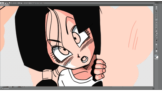Select the Hand move tool

[156, 7]
